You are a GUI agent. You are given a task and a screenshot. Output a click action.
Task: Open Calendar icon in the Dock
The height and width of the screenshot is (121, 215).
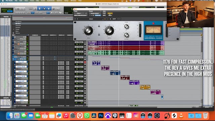(45, 116)
